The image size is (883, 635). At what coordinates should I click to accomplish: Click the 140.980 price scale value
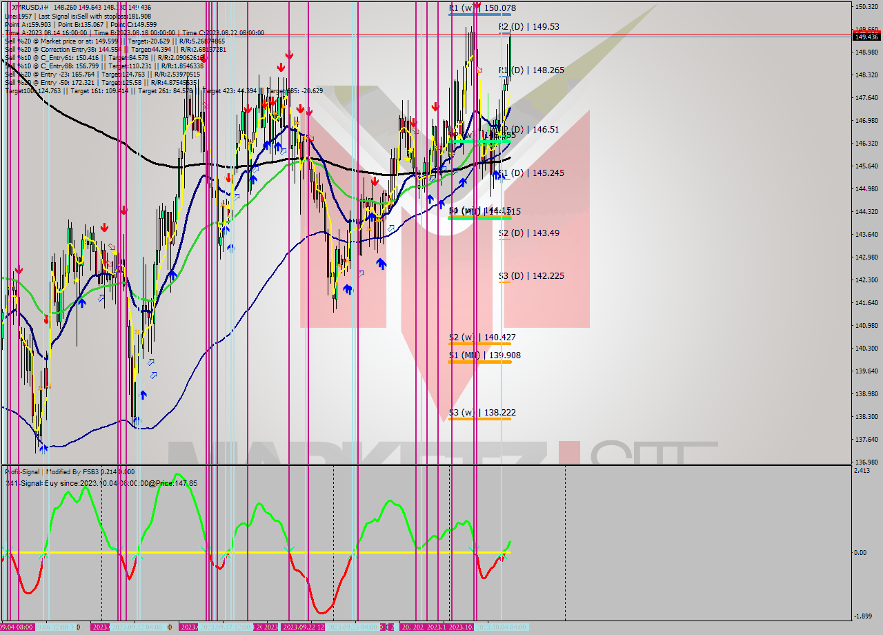pos(866,326)
